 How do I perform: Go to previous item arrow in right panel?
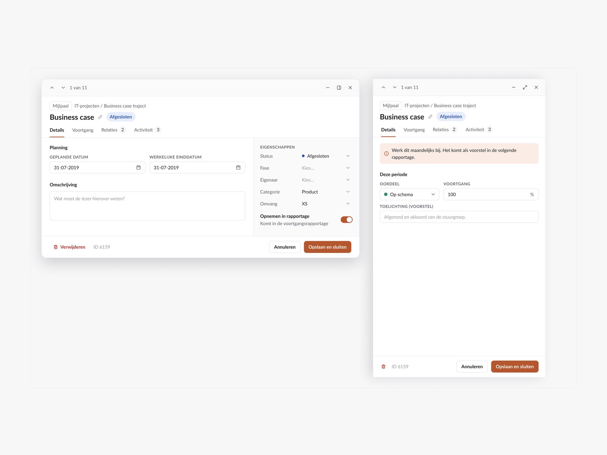coord(384,87)
